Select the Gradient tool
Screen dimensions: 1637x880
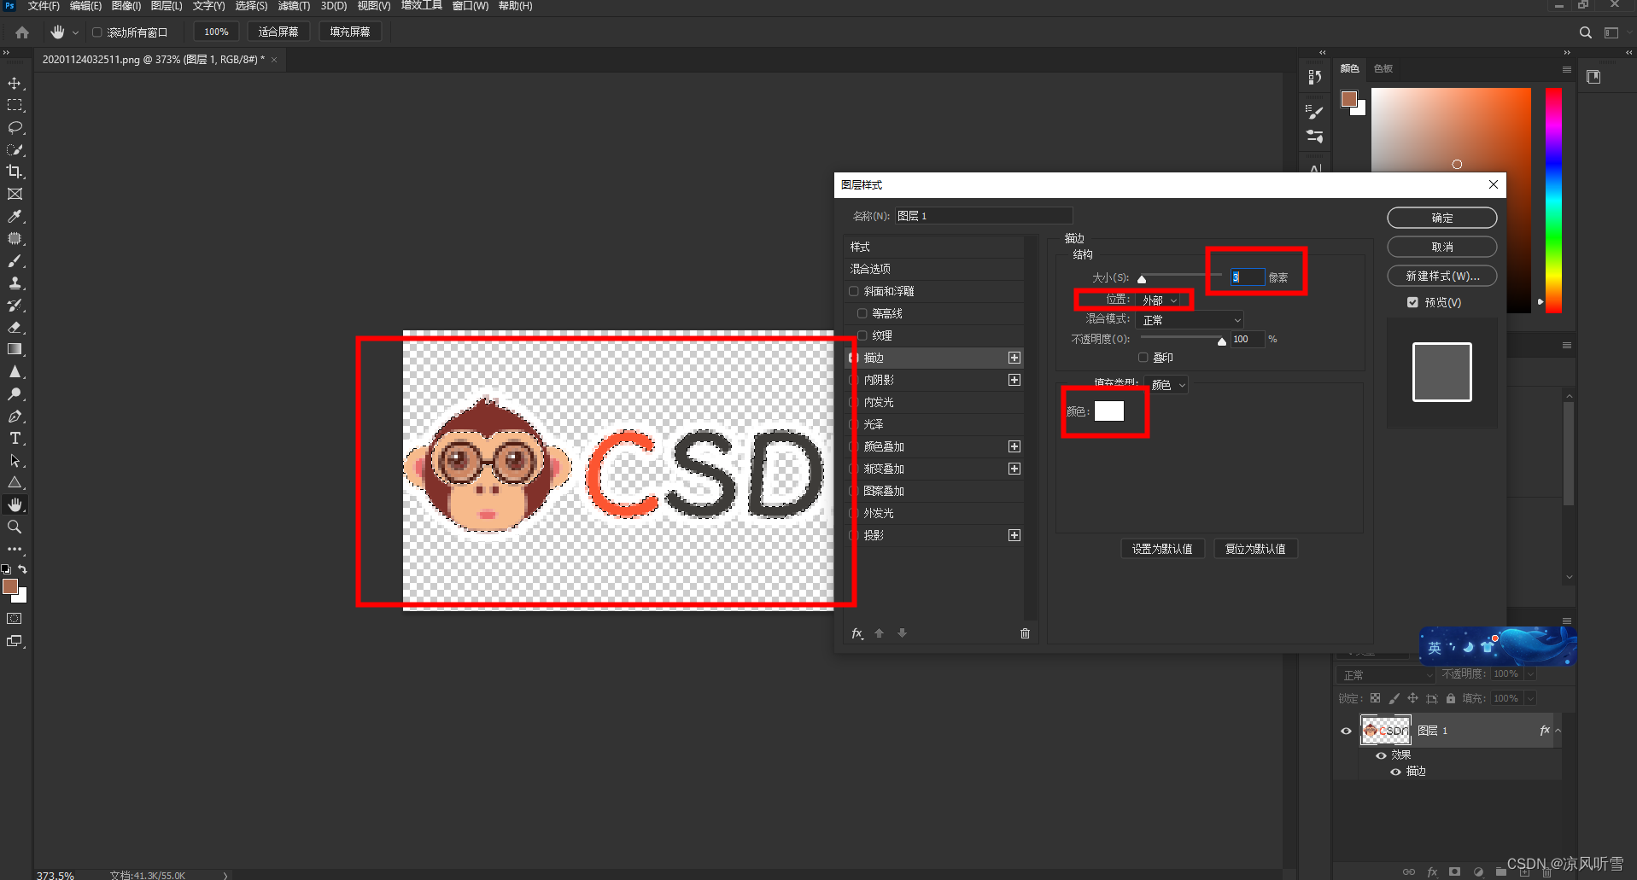15,349
